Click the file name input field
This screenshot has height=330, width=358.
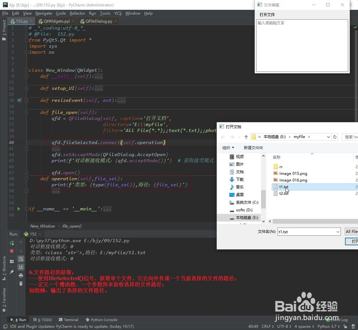pyautogui.click(x=306, y=232)
